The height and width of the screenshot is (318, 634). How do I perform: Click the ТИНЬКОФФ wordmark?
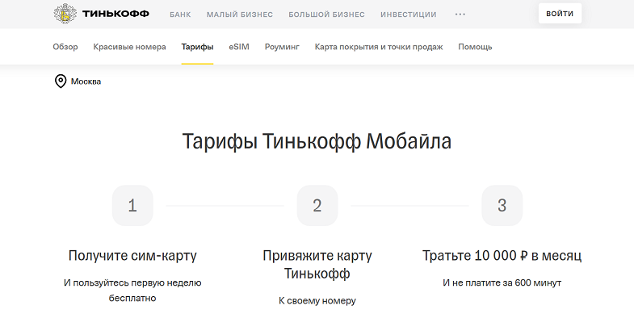115,15
